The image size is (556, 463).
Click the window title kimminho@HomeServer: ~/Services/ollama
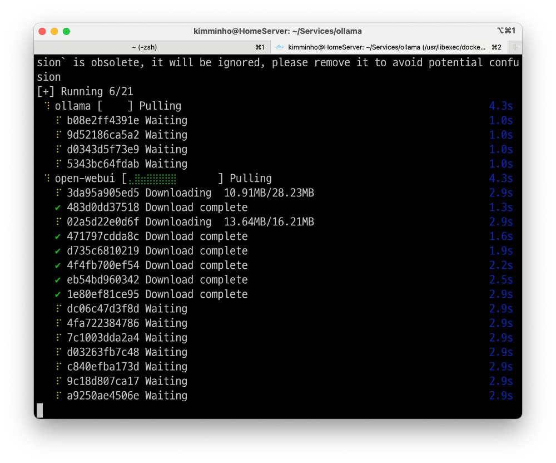click(277, 31)
